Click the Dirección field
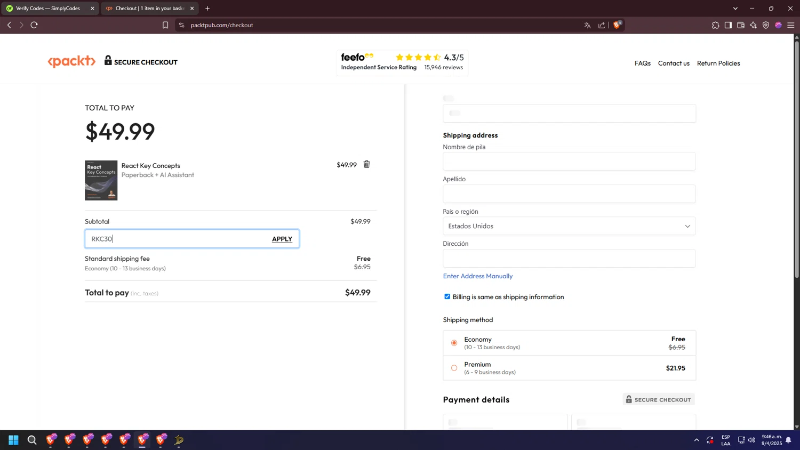The image size is (800, 450). click(x=569, y=258)
